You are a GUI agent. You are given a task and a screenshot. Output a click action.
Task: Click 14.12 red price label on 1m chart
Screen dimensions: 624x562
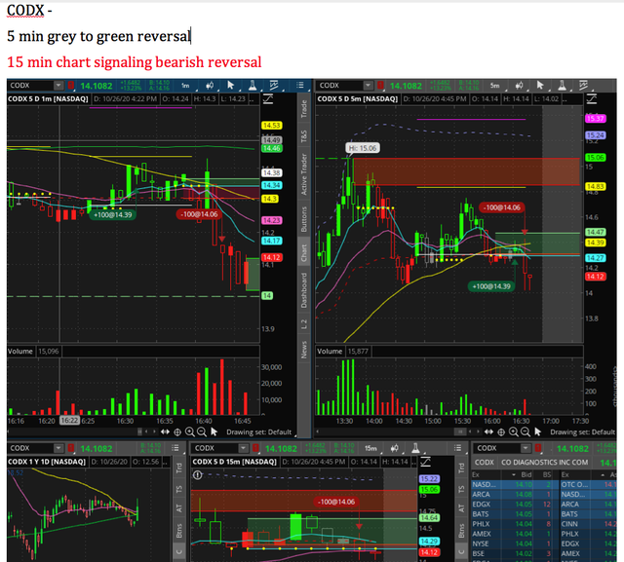coord(271,257)
